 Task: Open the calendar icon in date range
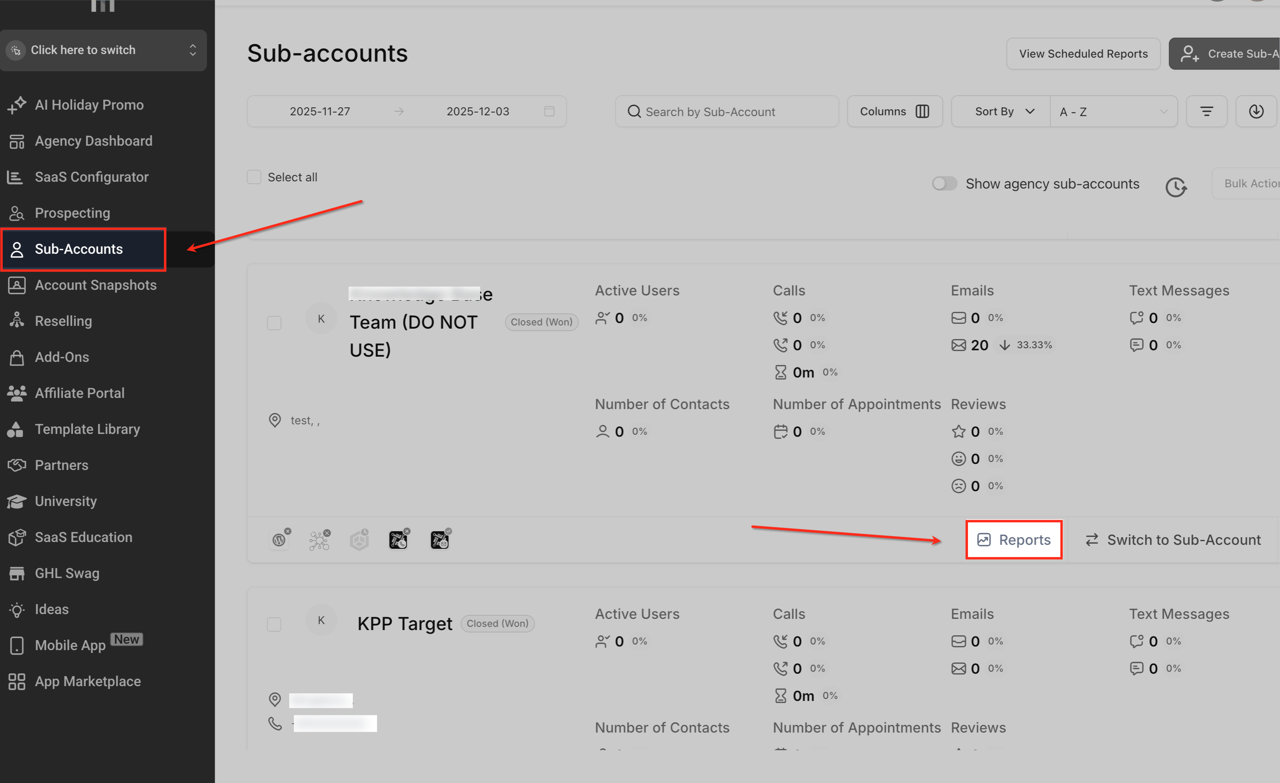(549, 111)
